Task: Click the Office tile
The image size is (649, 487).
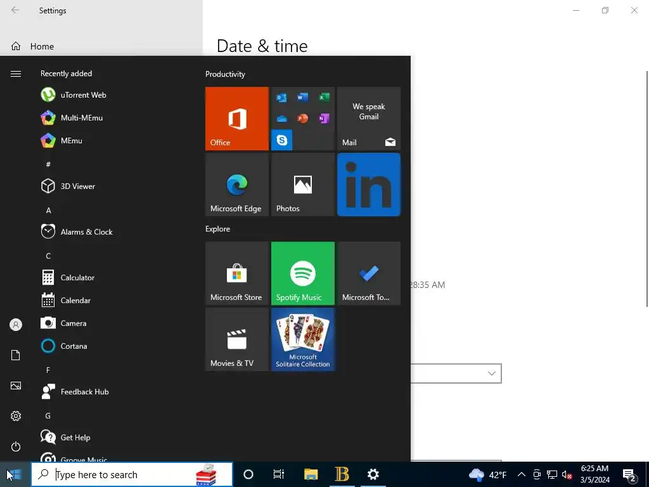Action: pos(237,119)
